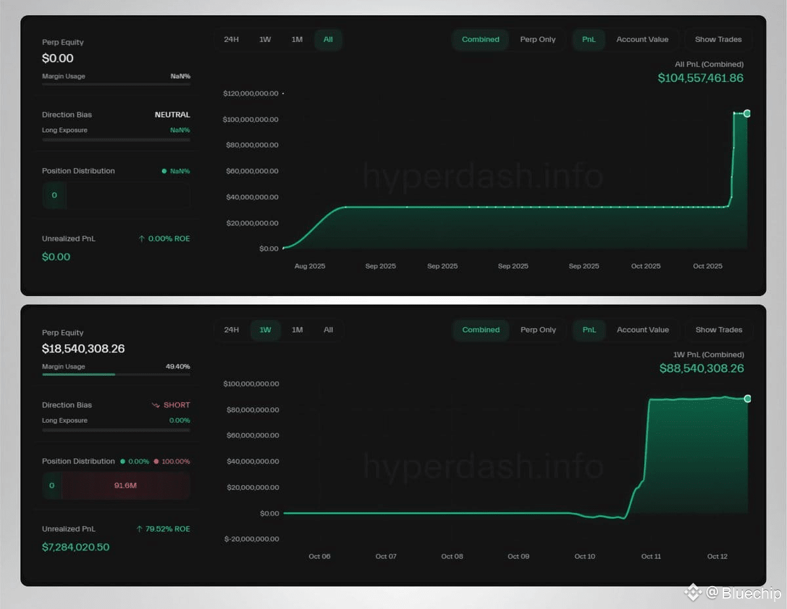Select PnL mode in bottom chart
Screen dimensions: 787x609
coord(589,330)
